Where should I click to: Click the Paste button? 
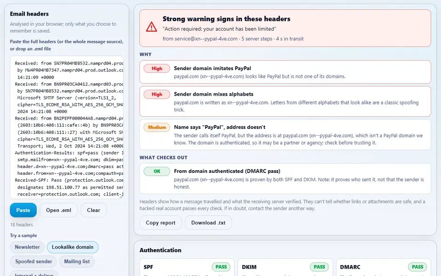click(23, 210)
